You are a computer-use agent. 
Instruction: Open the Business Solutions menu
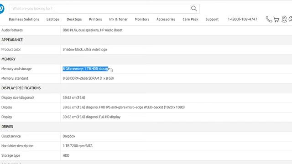pyautogui.click(x=24, y=19)
